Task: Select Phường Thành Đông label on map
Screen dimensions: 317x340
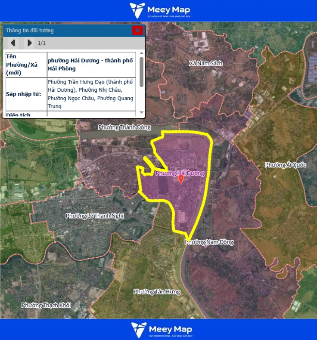Action: (124, 127)
